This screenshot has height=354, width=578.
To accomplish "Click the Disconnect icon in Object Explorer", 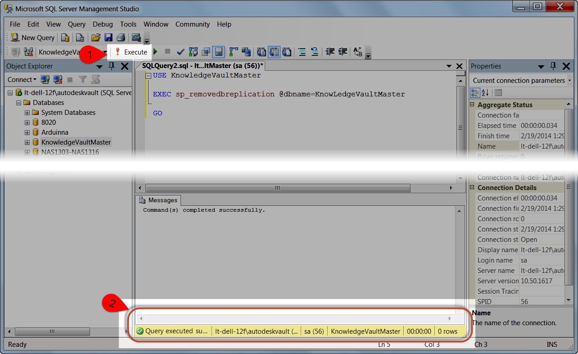I will (x=58, y=80).
